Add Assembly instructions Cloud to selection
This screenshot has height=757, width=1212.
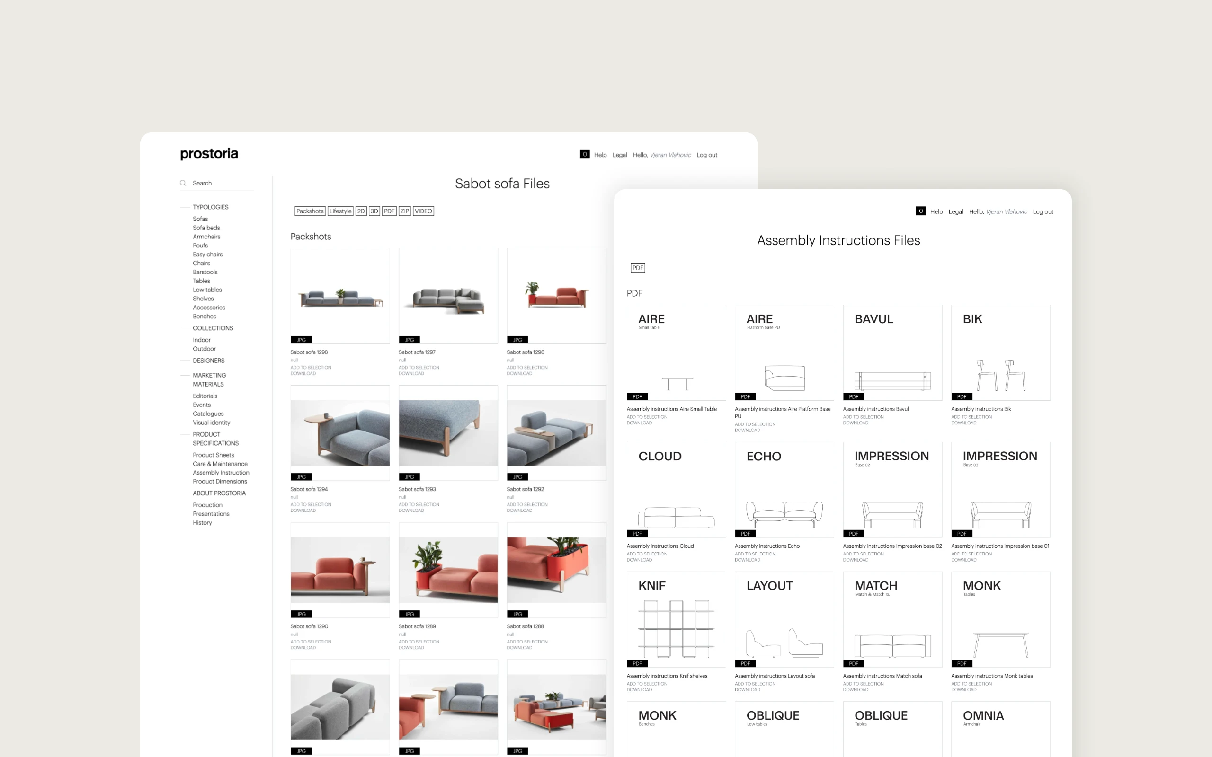tap(647, 554)
